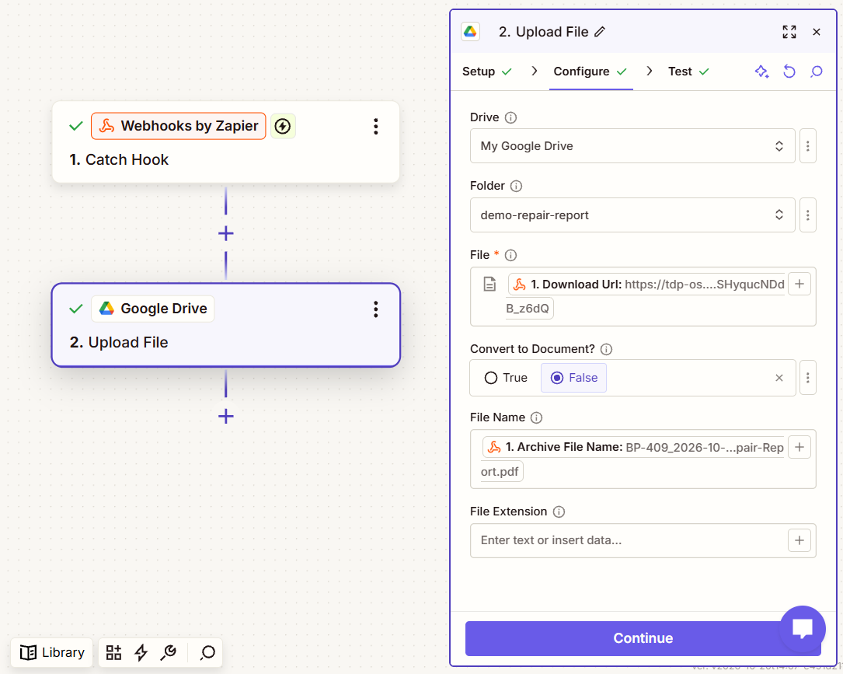Click the info icon next to File label
The height and width of the screenshot is (674, 843).
[x=510, y=255]
